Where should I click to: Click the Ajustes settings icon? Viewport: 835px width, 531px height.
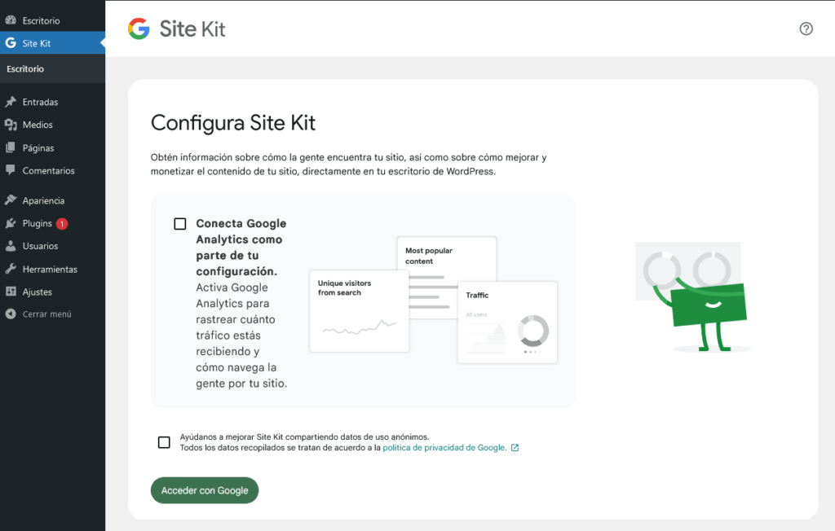(x=11, y=292)
